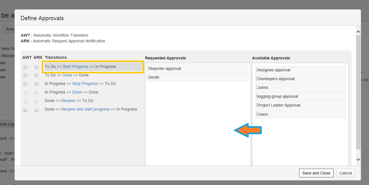Select Smith in Requested Approvals list
369x185 pixels.
coord(197,77)
